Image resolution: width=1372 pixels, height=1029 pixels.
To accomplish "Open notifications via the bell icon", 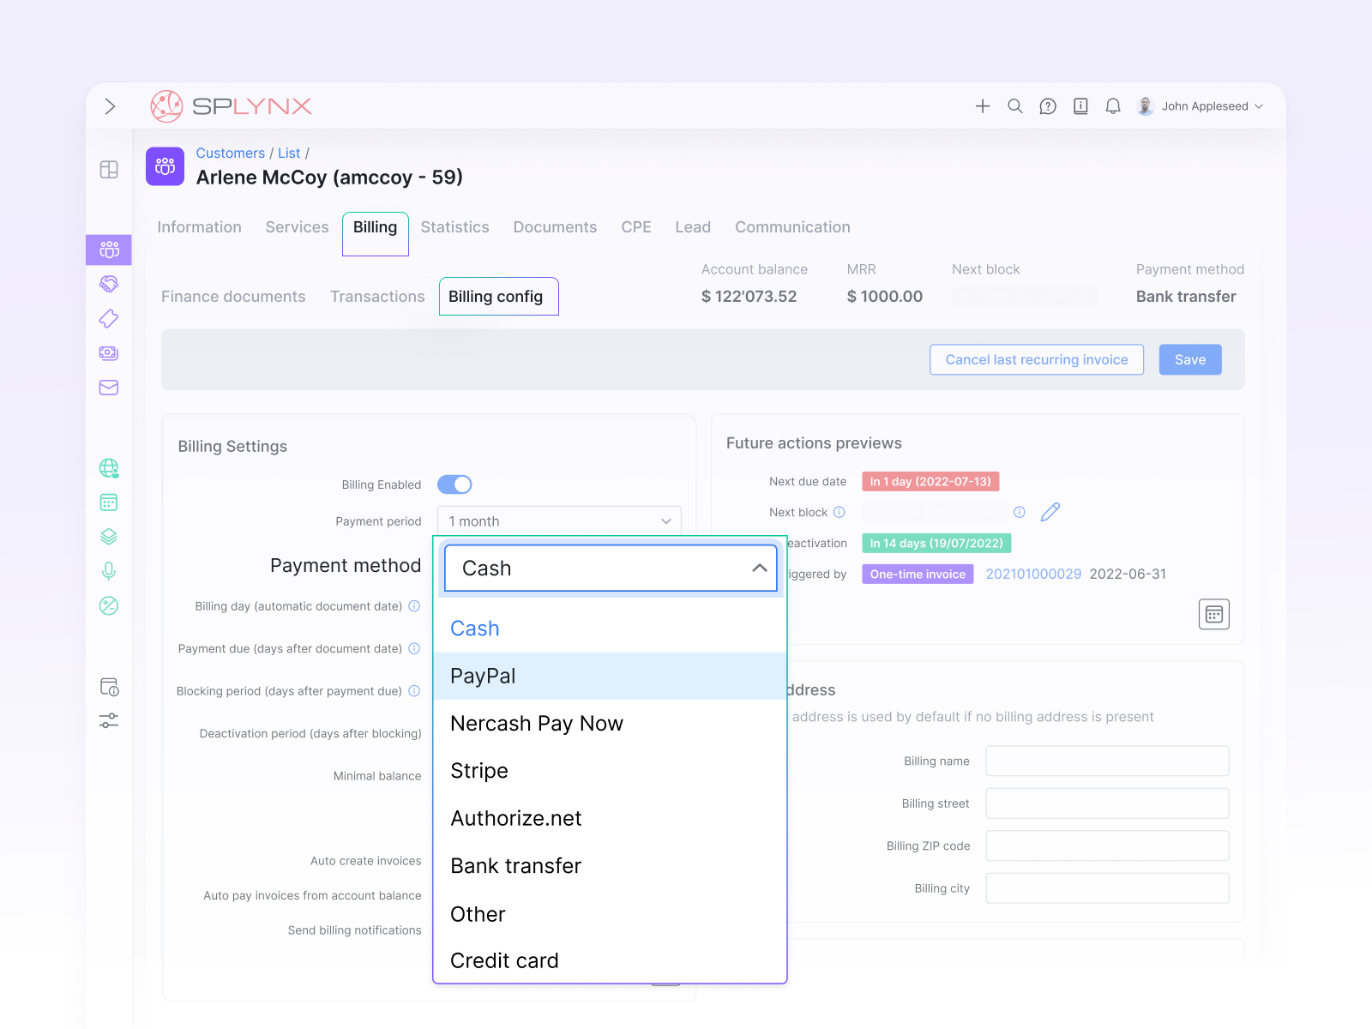I will [1113, 105].
